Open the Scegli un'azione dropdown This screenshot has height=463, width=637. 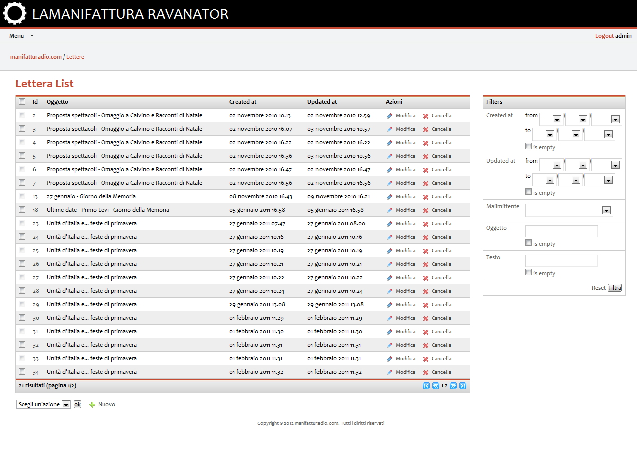43,404
